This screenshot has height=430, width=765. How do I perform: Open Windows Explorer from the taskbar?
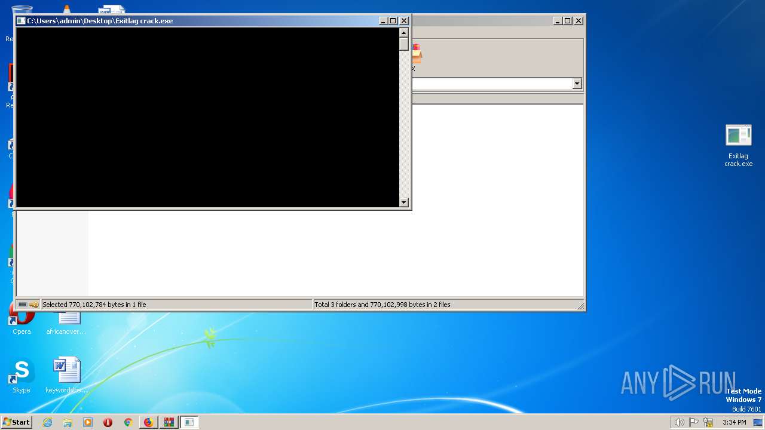tap(68, 422)
